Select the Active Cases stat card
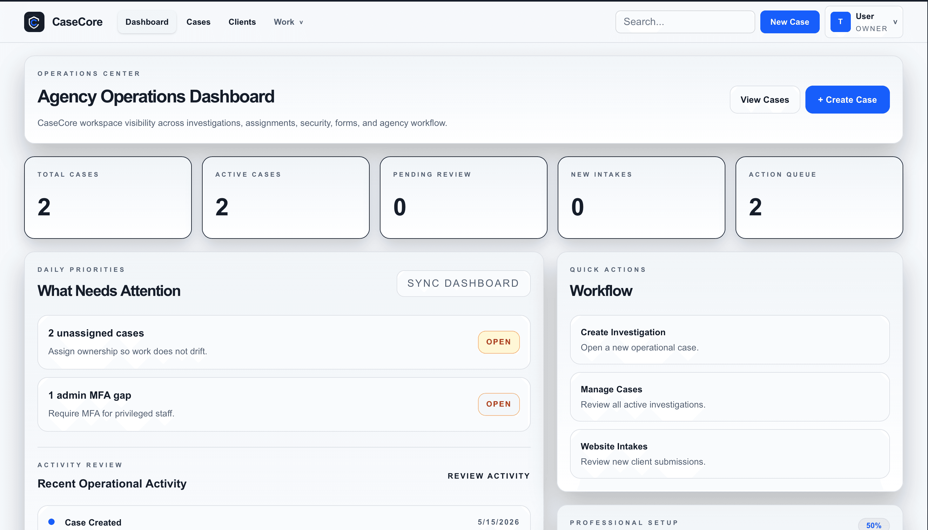 tap(286, 198)
